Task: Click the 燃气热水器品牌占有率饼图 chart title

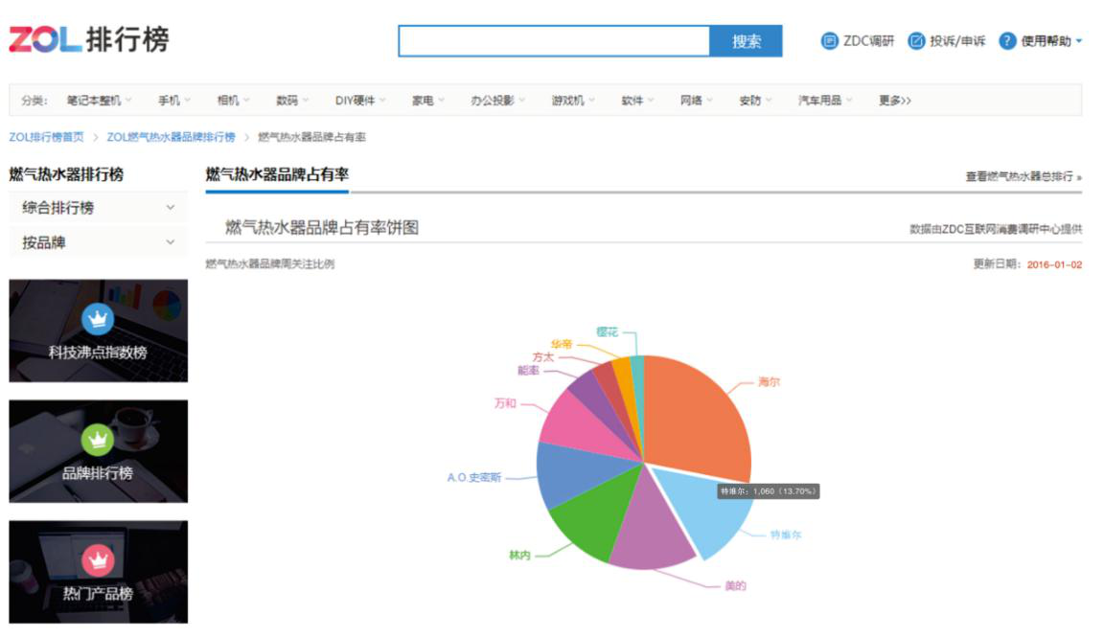Action: pyautogui.click(x=322, y=227)
